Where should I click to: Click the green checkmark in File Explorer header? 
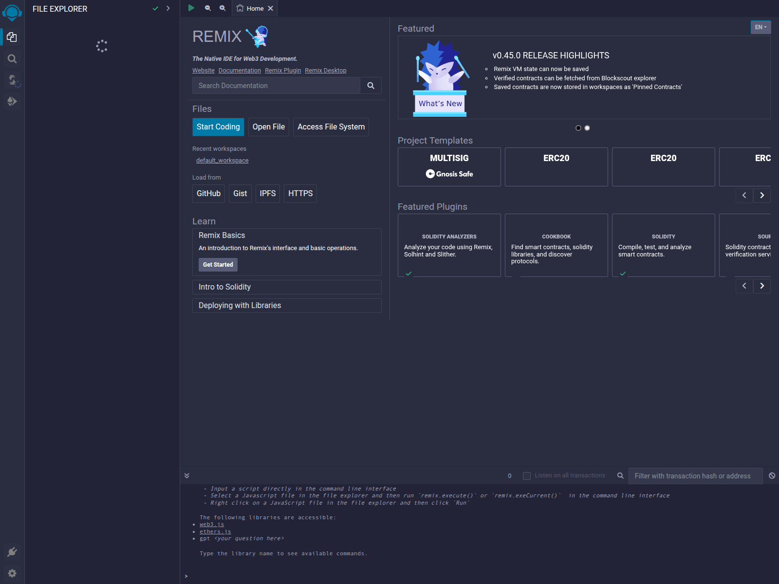155,8
